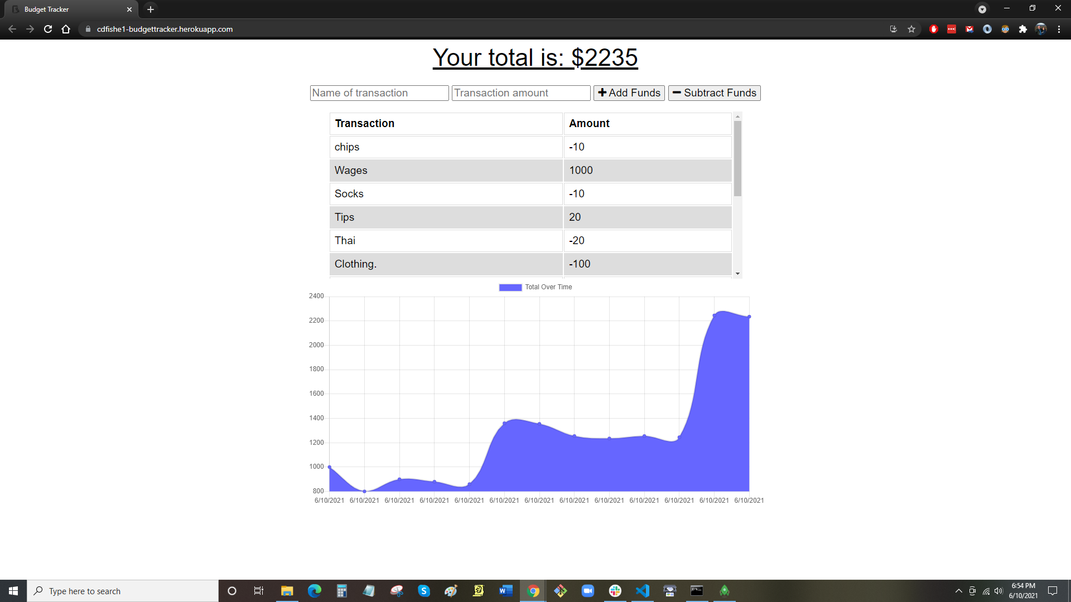Click the browser home icon
This screenshot has width=1071, height=602.
(66, 29)
